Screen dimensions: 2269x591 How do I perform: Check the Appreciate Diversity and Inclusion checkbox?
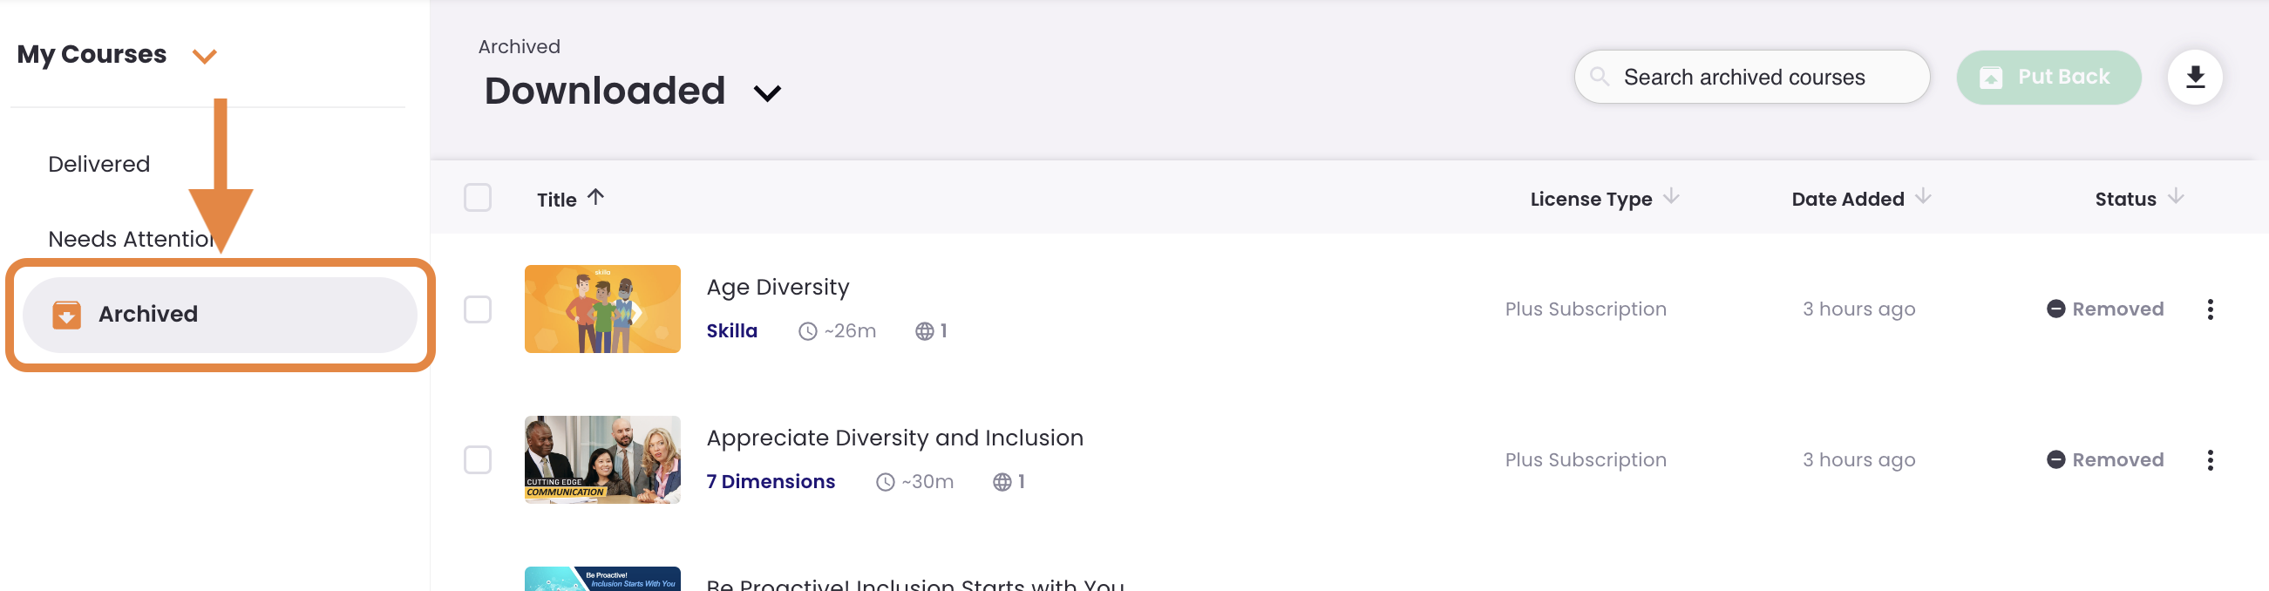pos(478,459)
